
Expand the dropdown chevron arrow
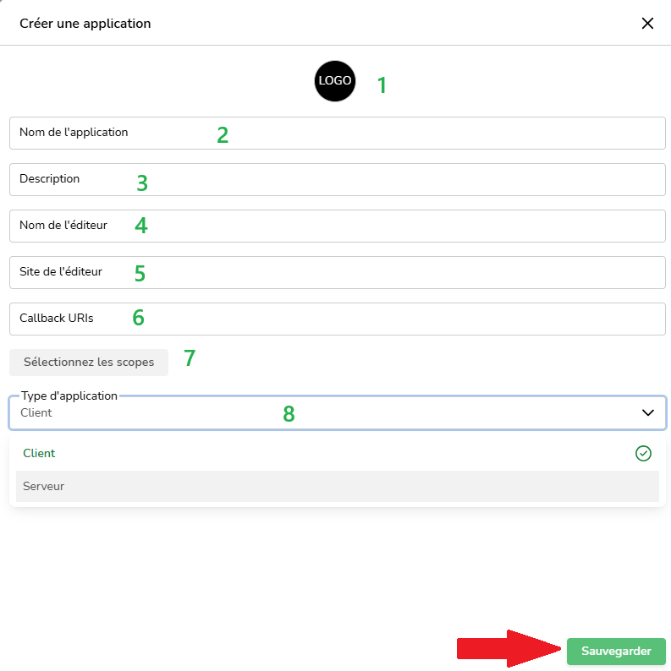tap(648, 412)
